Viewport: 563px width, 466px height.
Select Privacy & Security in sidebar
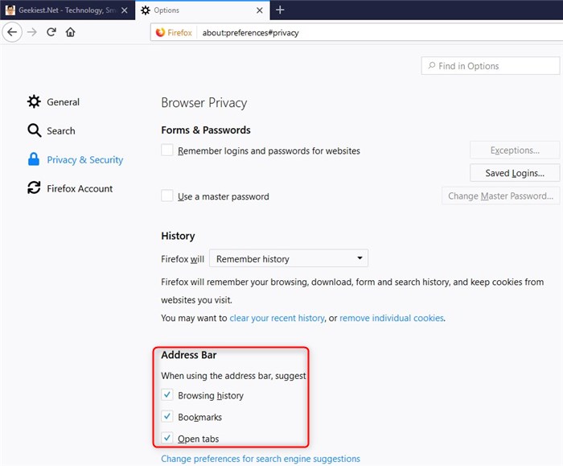tap(84, 159)
